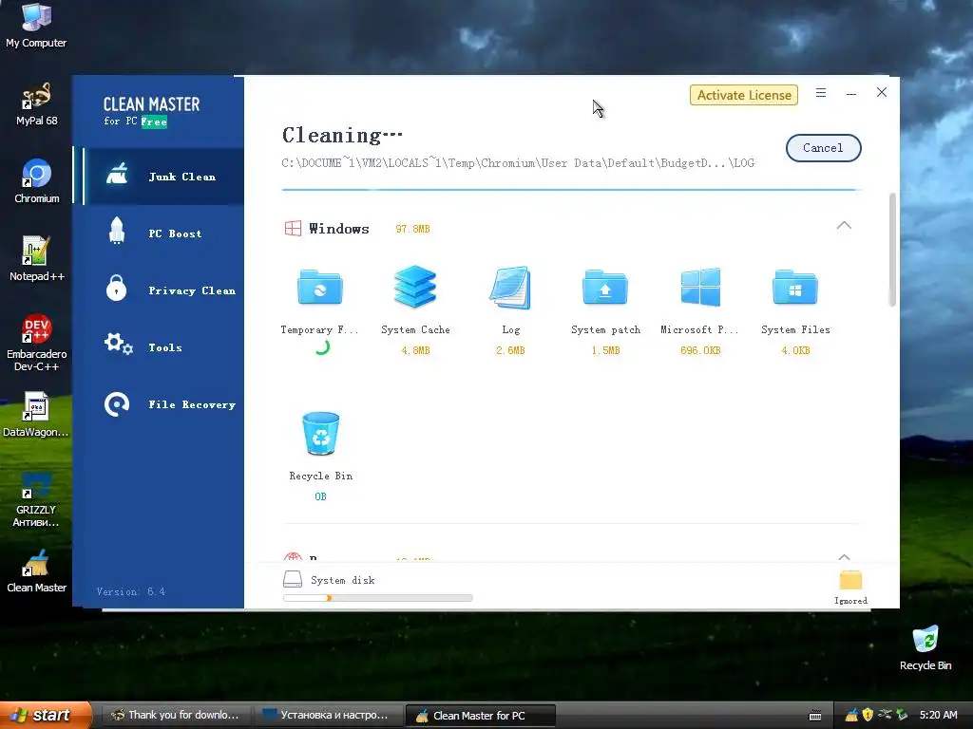Click the Windows section logo icon
The width and height of the screenshot is (973, 729).
(x=293, y=228)
